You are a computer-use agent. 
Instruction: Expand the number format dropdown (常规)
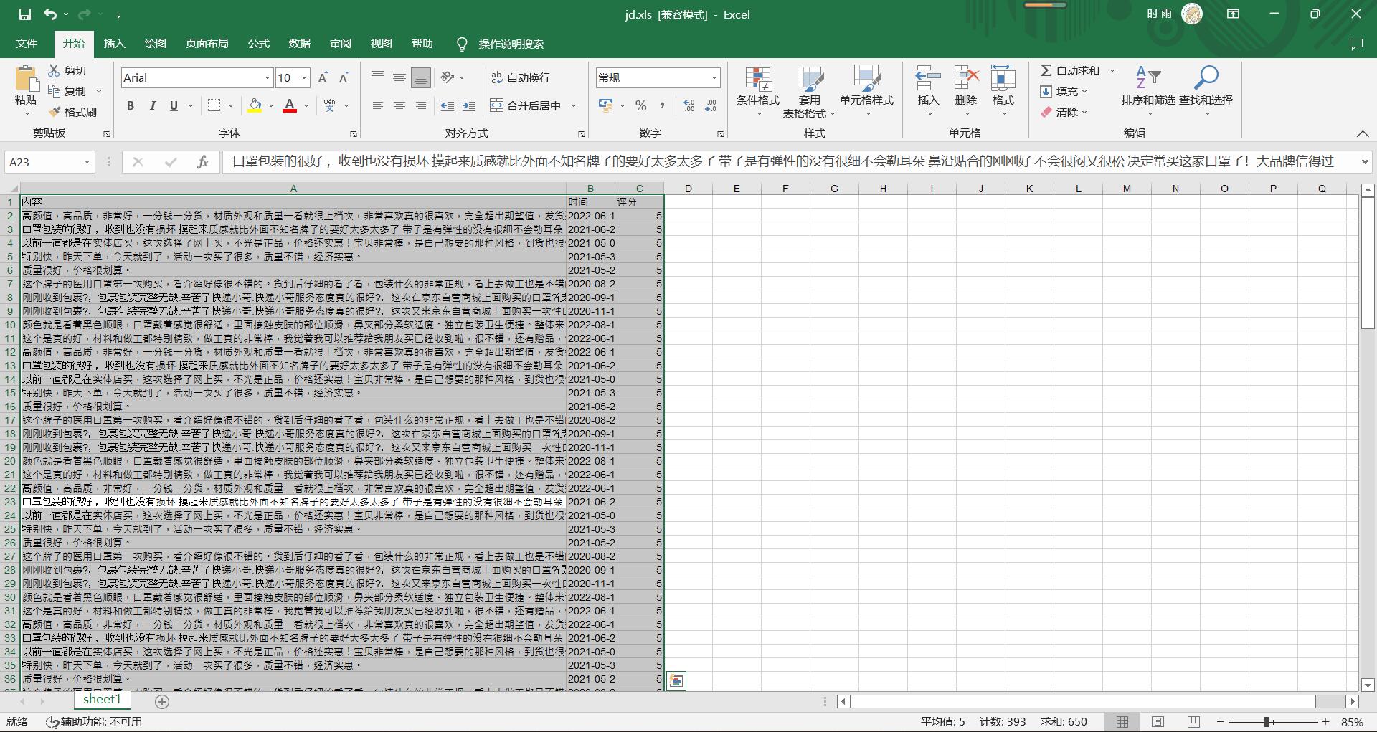(x=714, y=77)
